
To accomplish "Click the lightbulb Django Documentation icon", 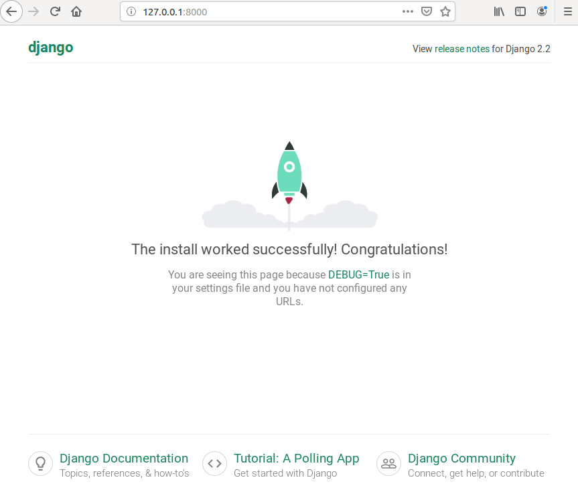I will tap(40, 463).
